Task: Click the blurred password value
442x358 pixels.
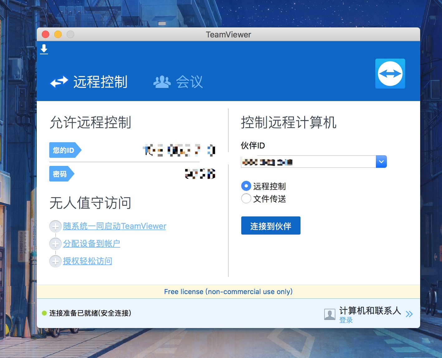Action: (x=200, y=174)
